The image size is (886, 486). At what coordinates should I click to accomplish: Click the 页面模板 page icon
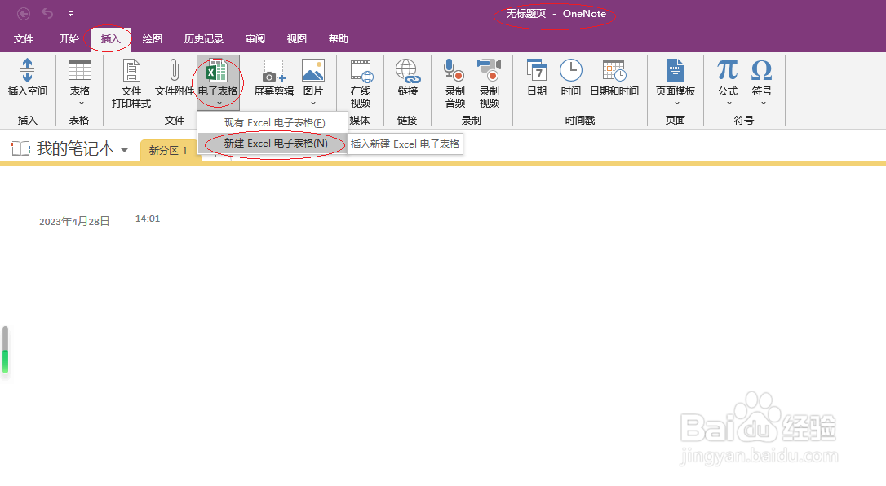tap(675, 71)
